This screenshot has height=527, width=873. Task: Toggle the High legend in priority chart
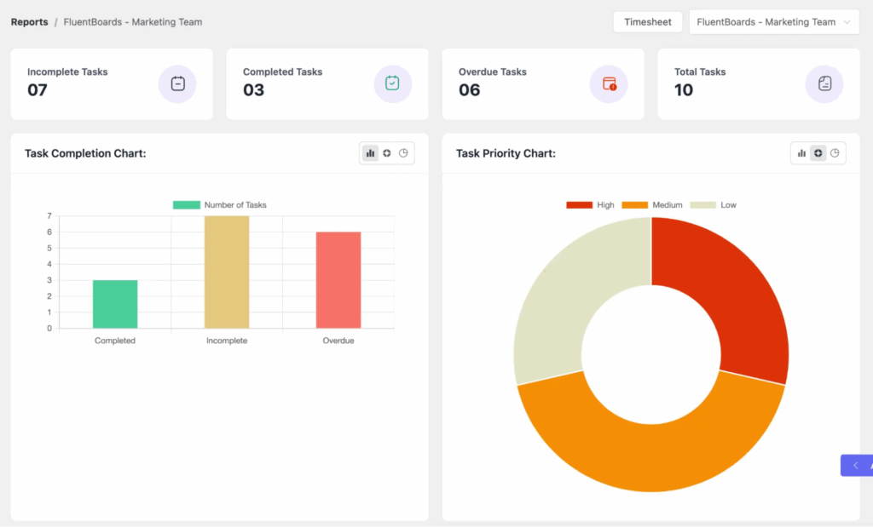[595, 204]
